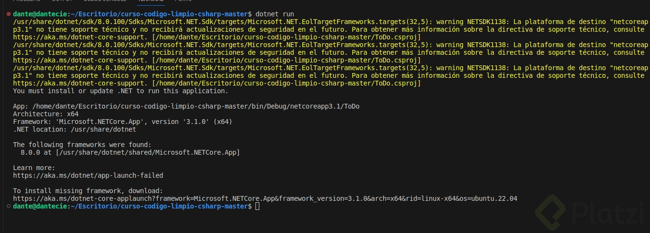Open the dotnet/app-launch-failed link
The image size is (650, 233).
tap(88, 175)
